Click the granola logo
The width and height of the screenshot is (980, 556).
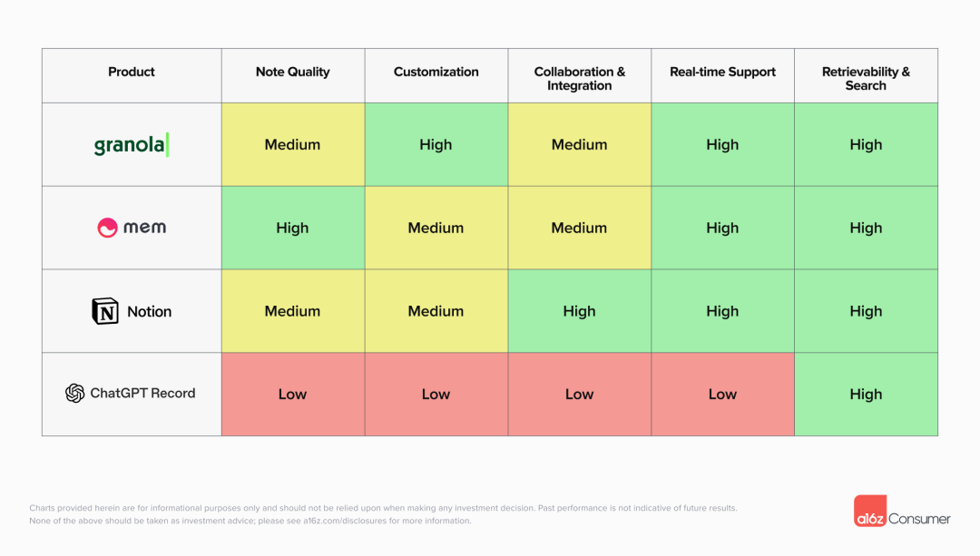click(131, 145)
